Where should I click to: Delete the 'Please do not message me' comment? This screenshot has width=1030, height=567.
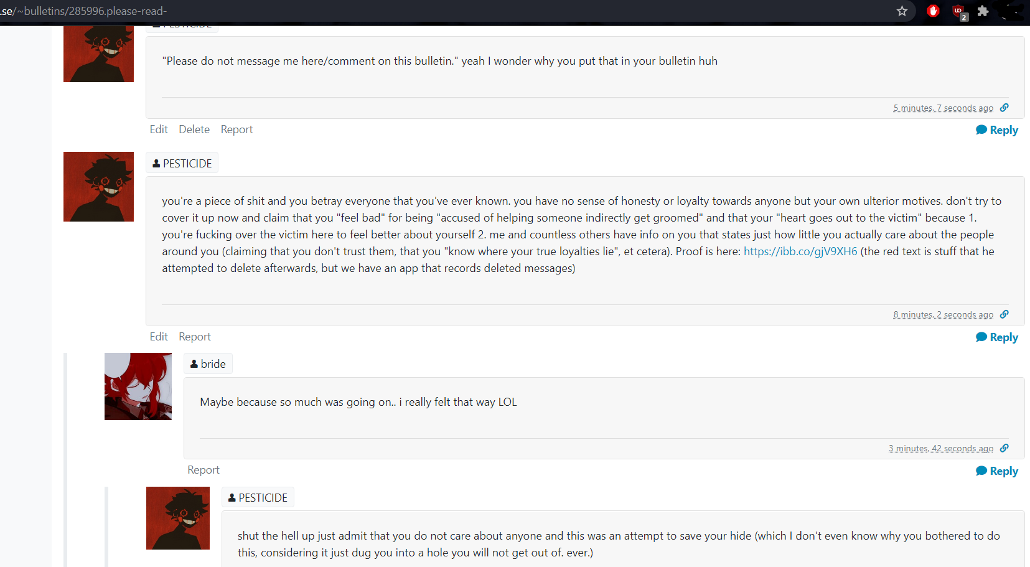(x=194, y=129)
